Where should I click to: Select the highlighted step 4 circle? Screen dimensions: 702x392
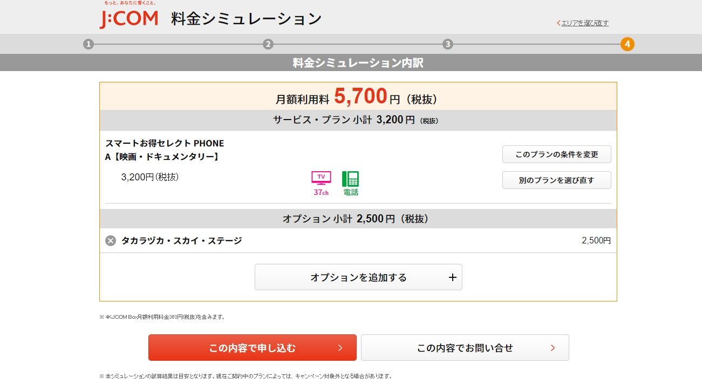(x=627, y=44)
